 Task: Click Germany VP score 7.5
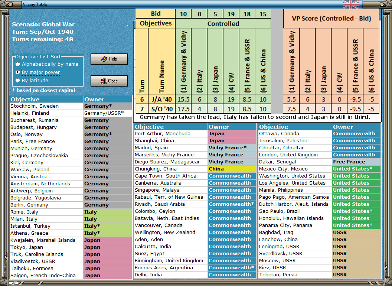pyautogui.click(x=291, y=109)
